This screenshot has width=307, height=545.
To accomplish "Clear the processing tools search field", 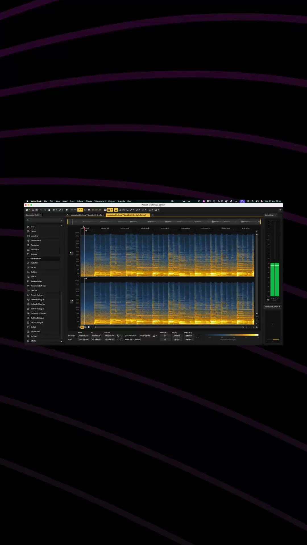I will click(x=61, y=220).
